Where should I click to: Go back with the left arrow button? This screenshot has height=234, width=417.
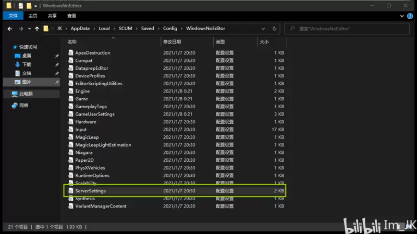(x=10, y=29)
